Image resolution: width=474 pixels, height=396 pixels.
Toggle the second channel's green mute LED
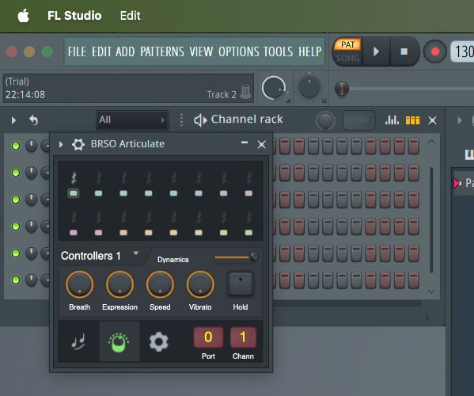(x=16, y=173)
